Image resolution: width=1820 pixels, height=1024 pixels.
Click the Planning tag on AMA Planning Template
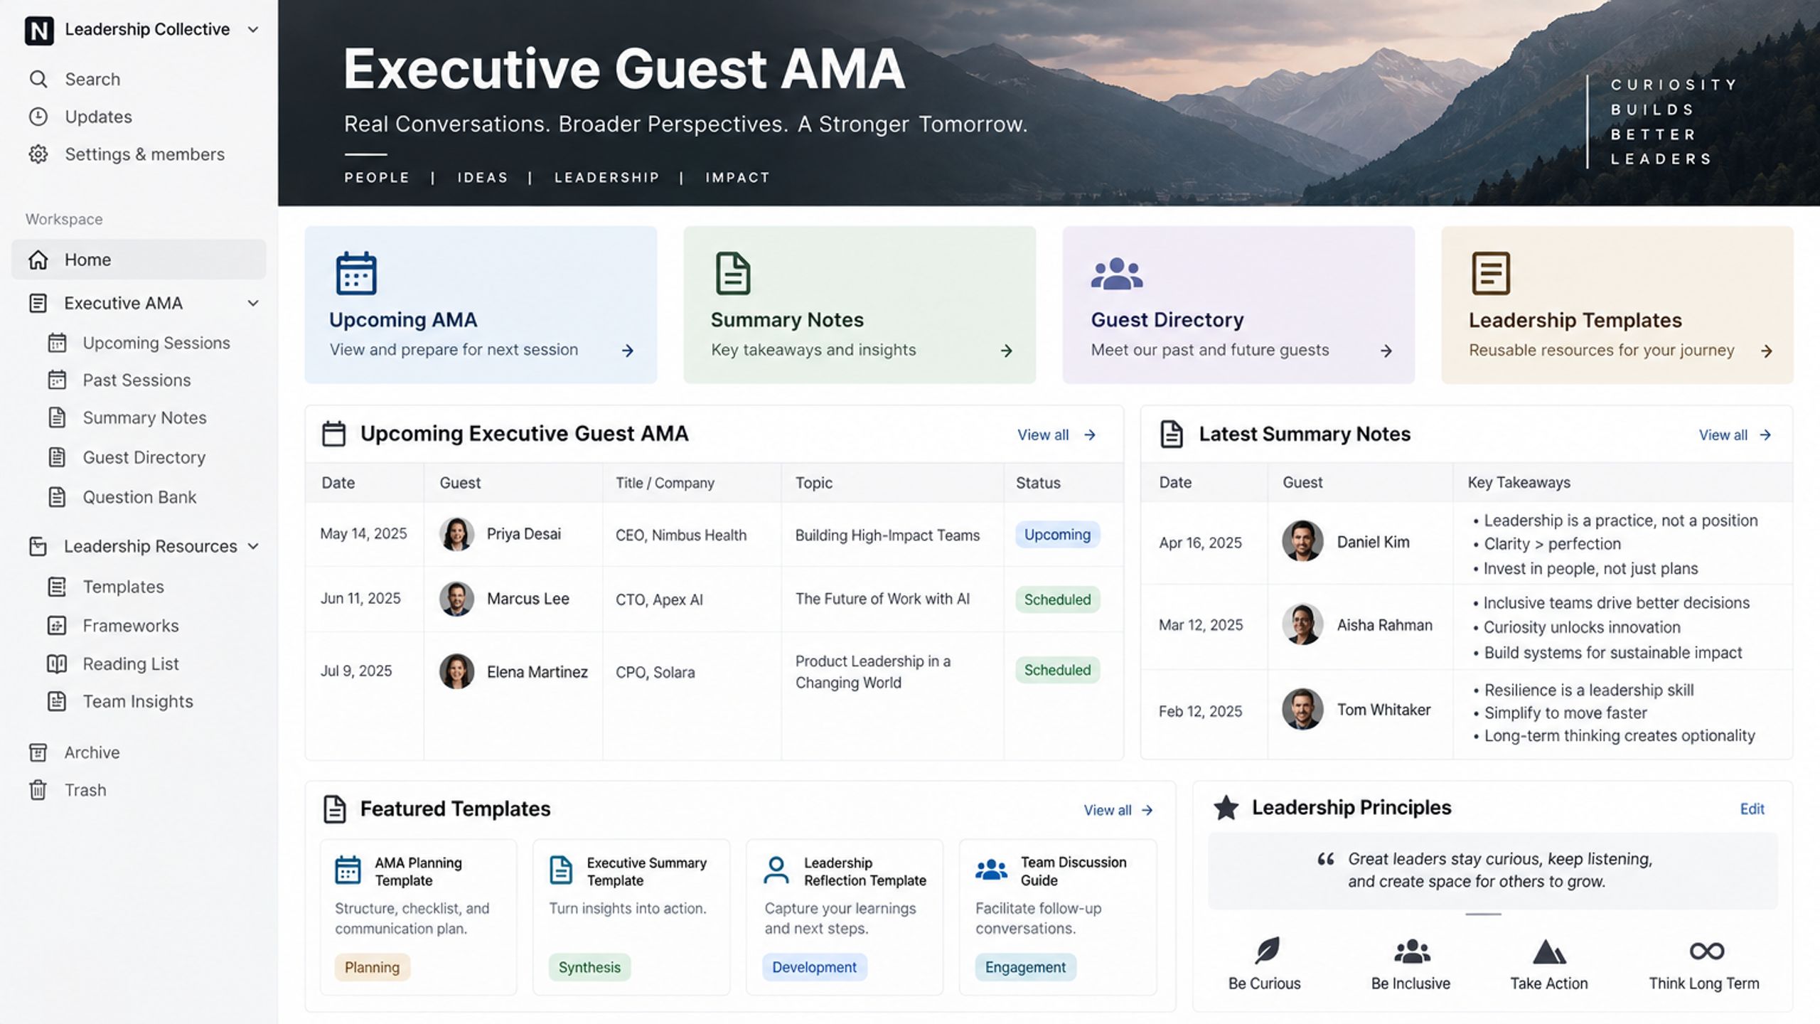pos(373,967)
